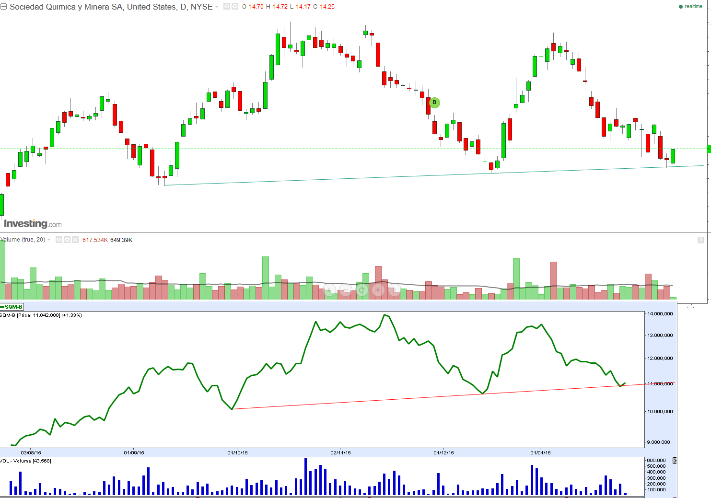Click the realtime status indicator
The height and width of the screenshot is (498, 711).
click(x=691, y=7)
